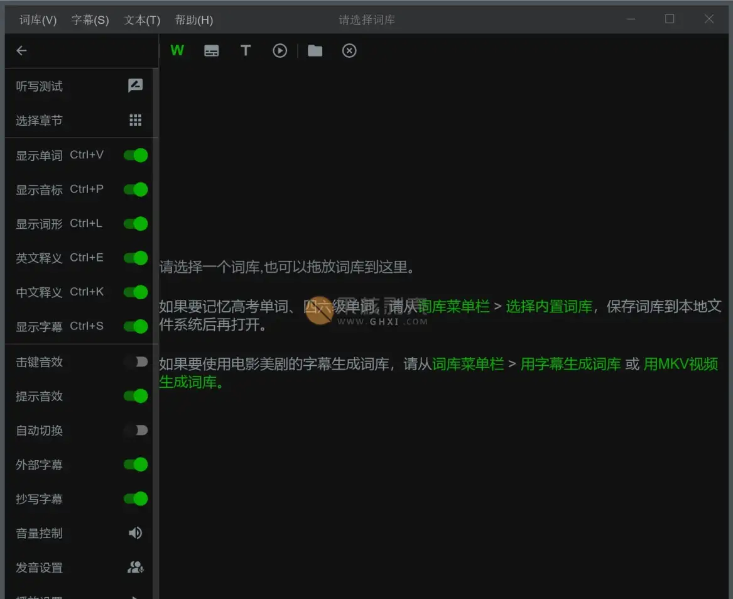The height and width of the screenshot is (599, 733).
Task: Disable the 显示单词 toggle
Action: pyautogui.click(x=136, y=155)
